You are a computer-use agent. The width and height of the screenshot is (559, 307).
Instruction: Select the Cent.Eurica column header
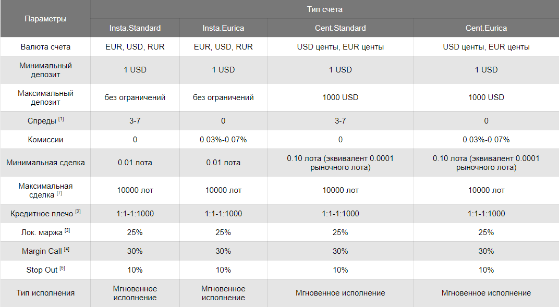click(487, 28)
